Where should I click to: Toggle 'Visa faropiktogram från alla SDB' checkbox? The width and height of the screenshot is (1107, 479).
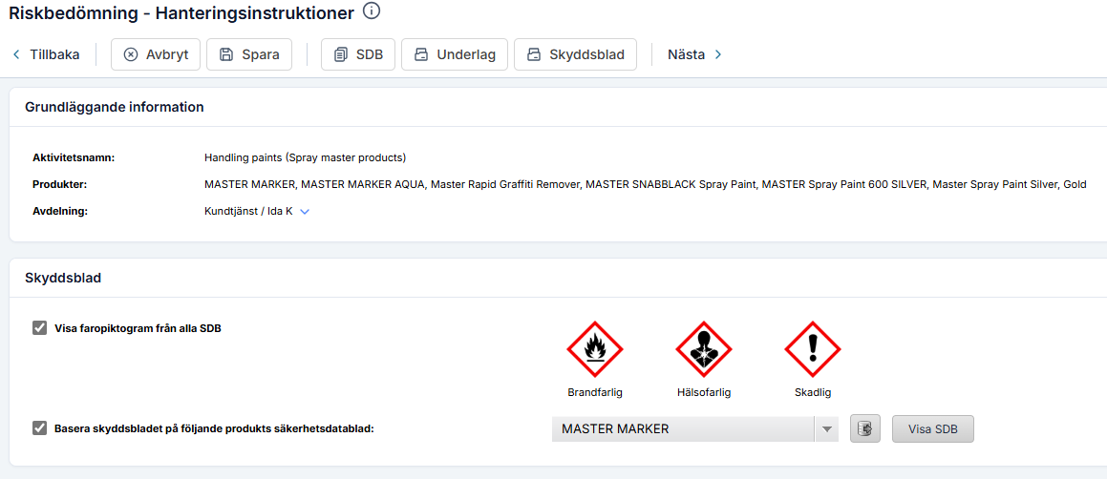pos(39,327)
